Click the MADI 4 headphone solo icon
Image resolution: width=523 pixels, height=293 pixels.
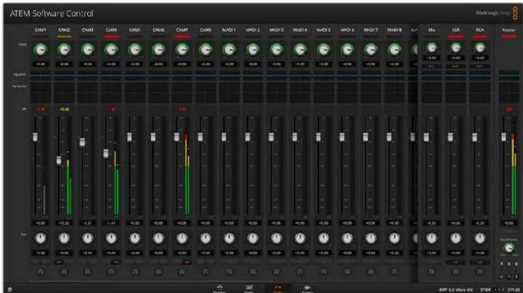pyautogui.click(x=300, y=271)
